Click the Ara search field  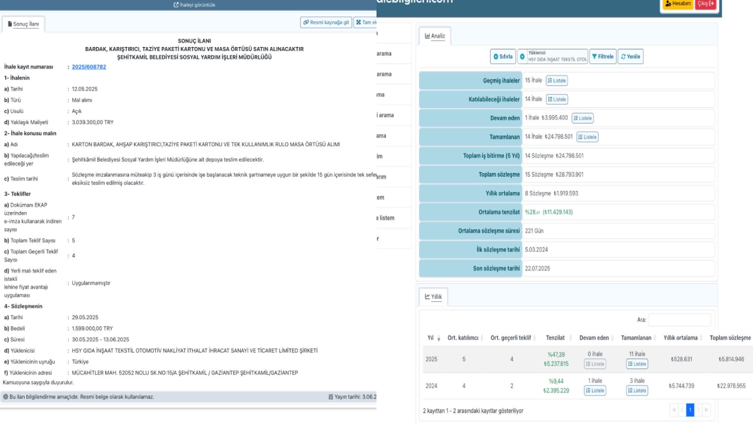(679, 320)
